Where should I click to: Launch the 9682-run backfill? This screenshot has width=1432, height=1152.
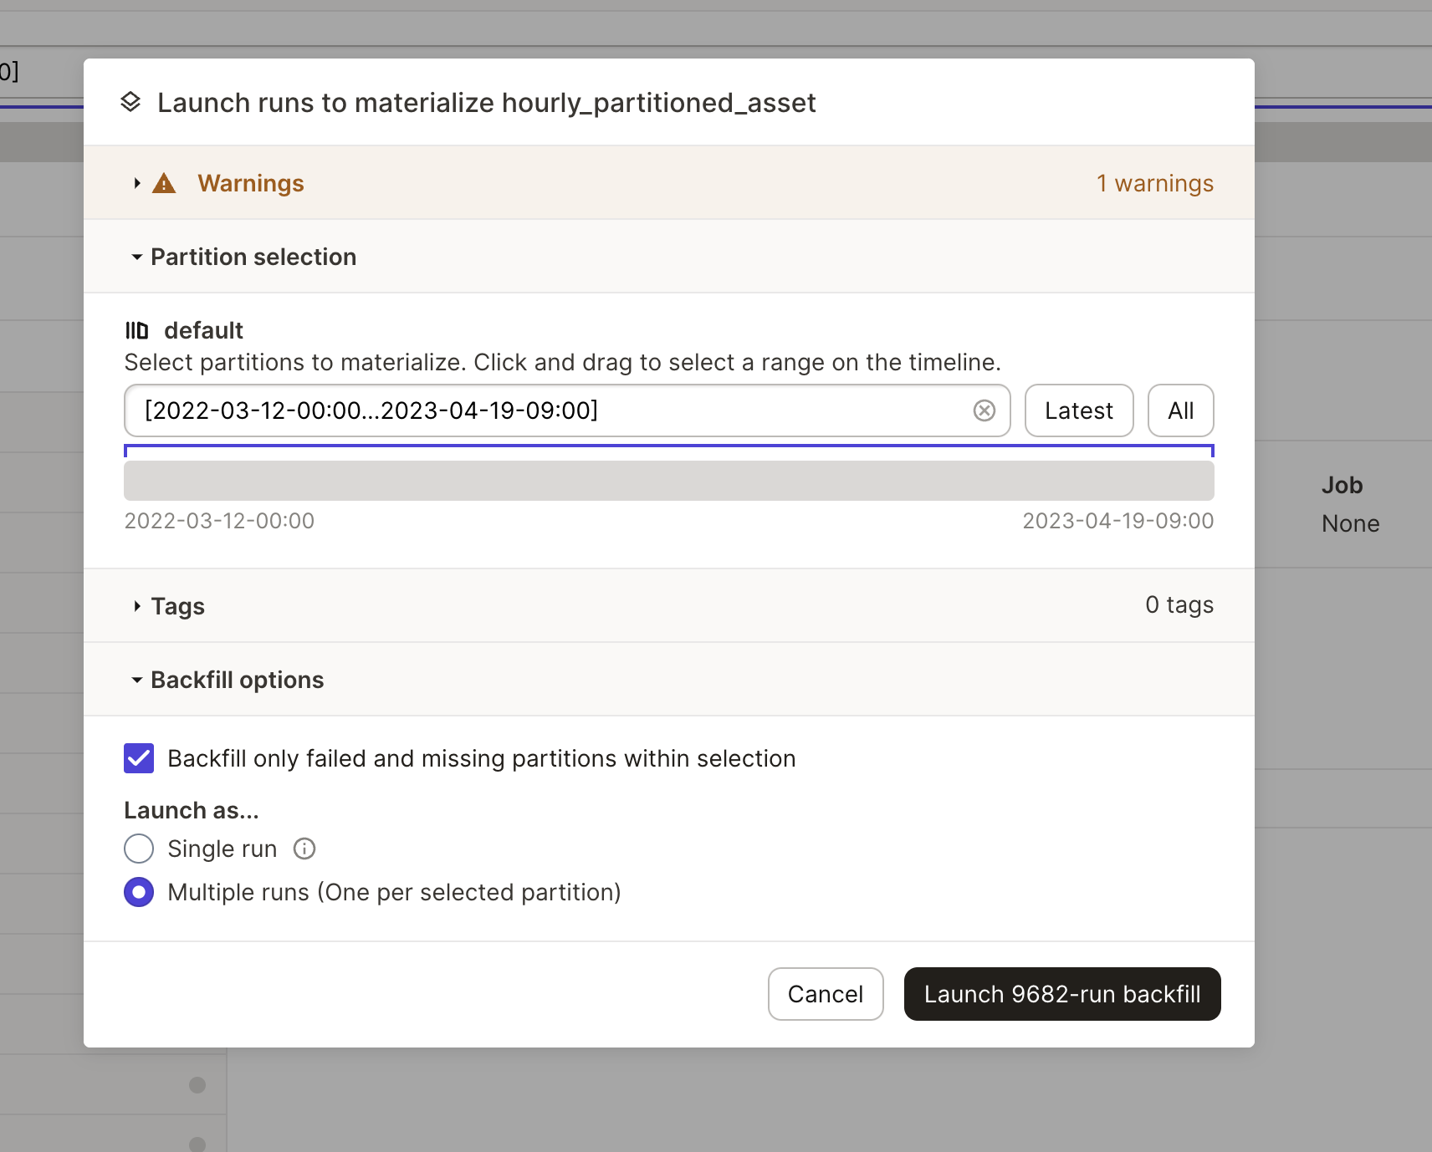(x=1061, y=994)
